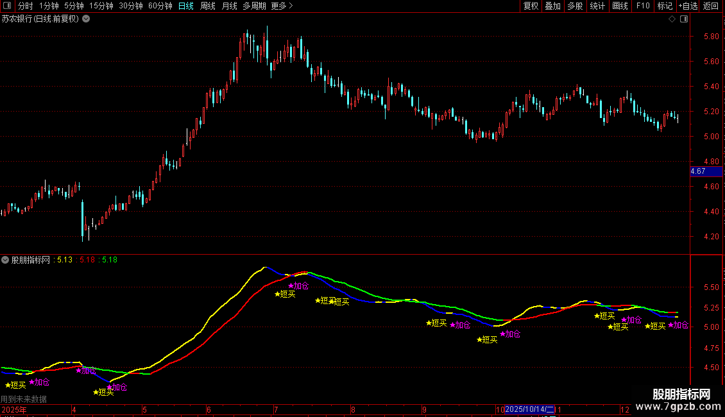Click the month 12 label on timeline
Viewport: 725px width, 417px height.
(625, 409)
